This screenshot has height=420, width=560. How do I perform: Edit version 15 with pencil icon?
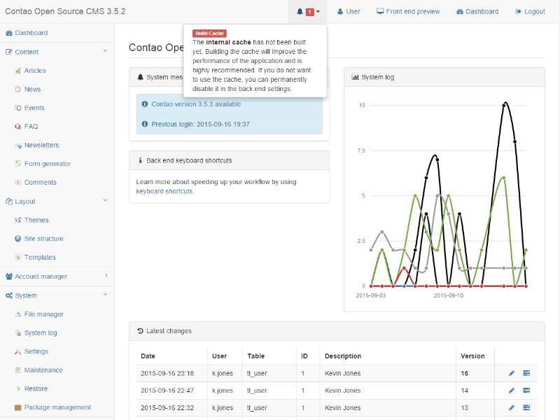click(x=512, y=373)
